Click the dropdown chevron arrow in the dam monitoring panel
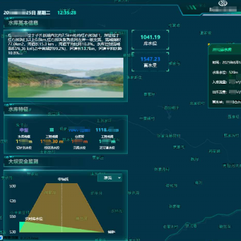Screen dimensions: 241x241 pos(119,178)
